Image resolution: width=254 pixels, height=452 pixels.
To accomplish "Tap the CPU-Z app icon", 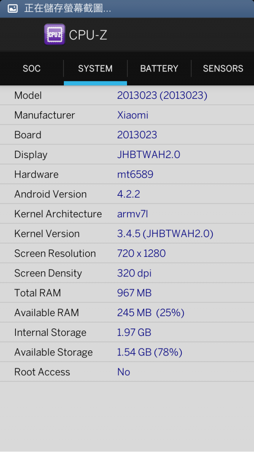I will click(x=55, y=35).
